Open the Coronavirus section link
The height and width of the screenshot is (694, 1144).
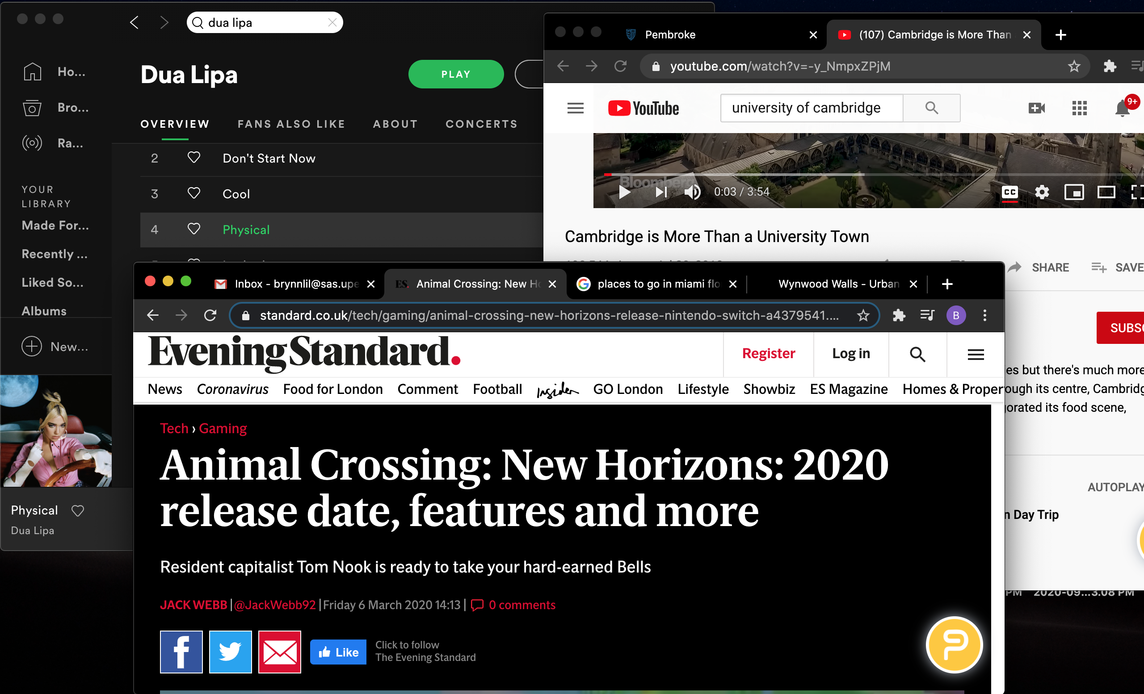[233, 389]
